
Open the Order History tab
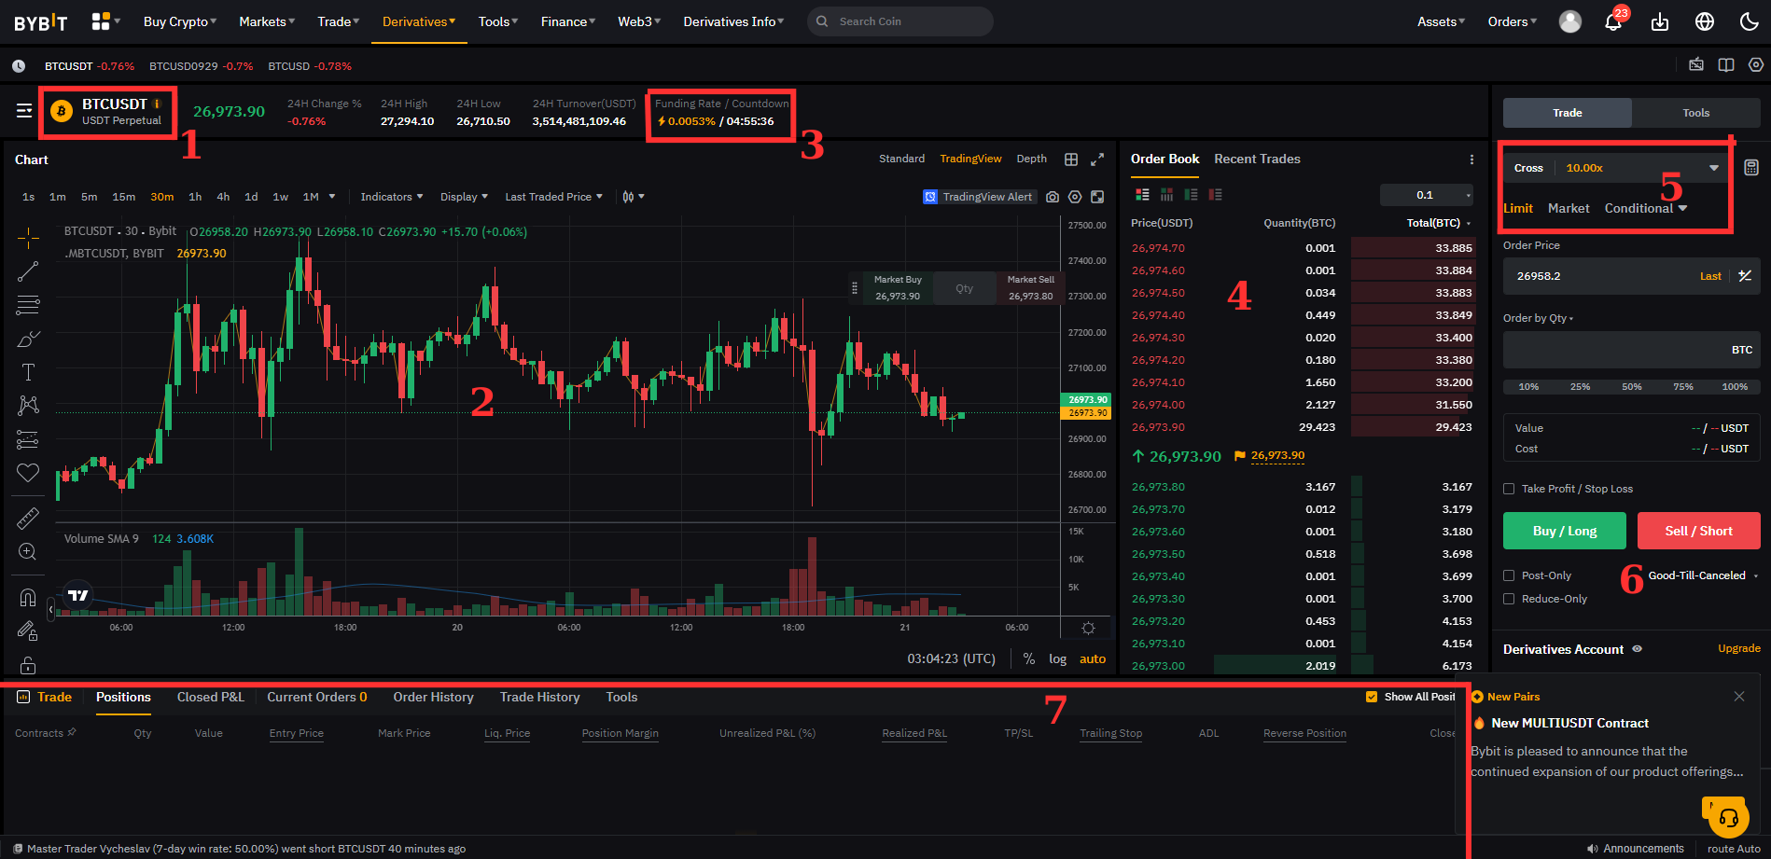[433, 698]
